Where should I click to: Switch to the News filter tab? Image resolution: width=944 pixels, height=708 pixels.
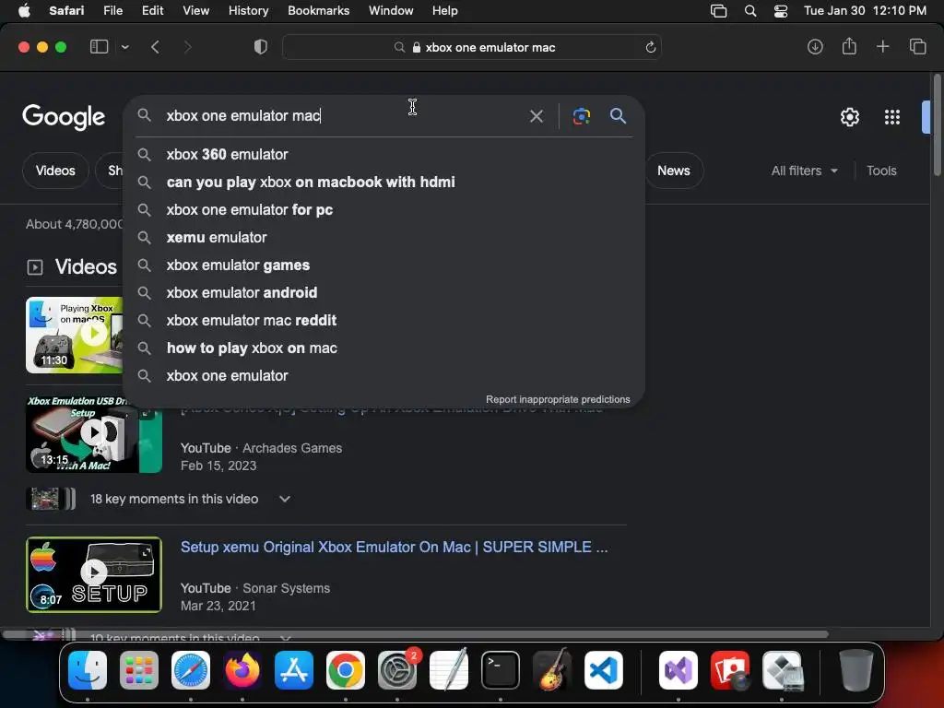674,171
